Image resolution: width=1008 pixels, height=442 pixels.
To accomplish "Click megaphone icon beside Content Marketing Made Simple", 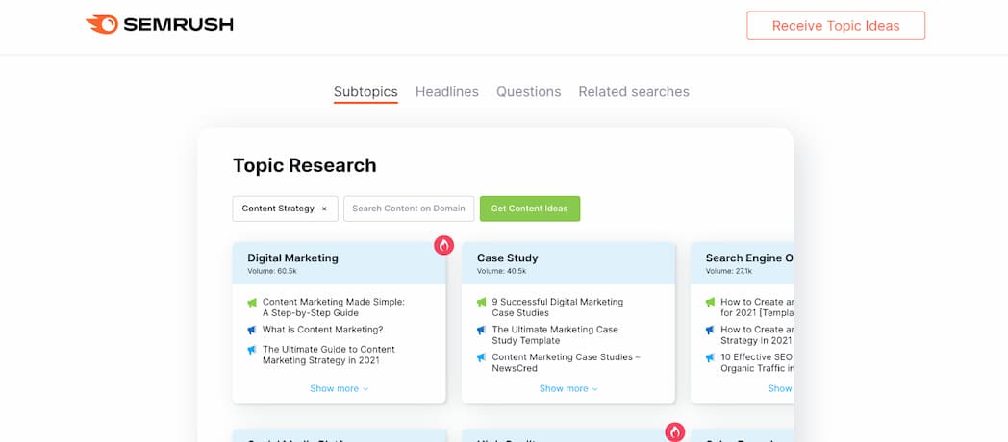I will point(252,302).
